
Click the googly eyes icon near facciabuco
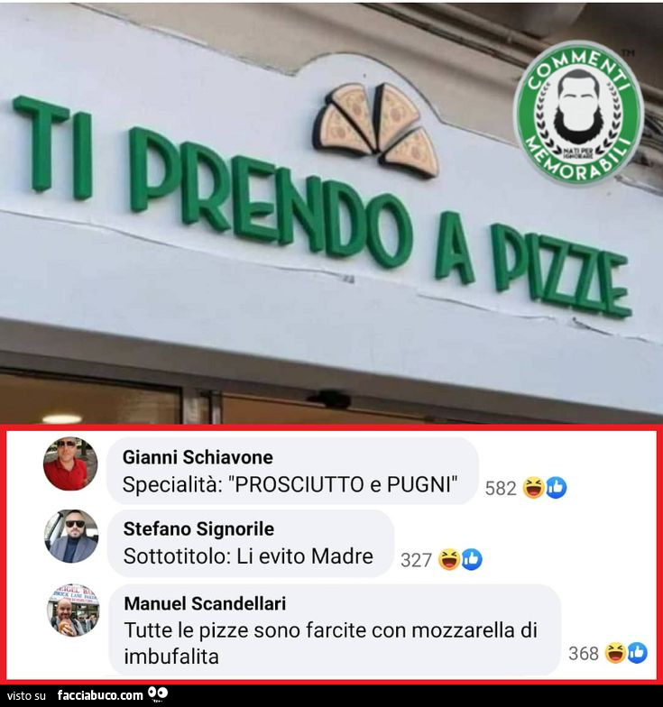tap(158, 694)
